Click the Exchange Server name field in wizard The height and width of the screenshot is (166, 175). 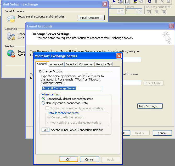click(132, 60)
